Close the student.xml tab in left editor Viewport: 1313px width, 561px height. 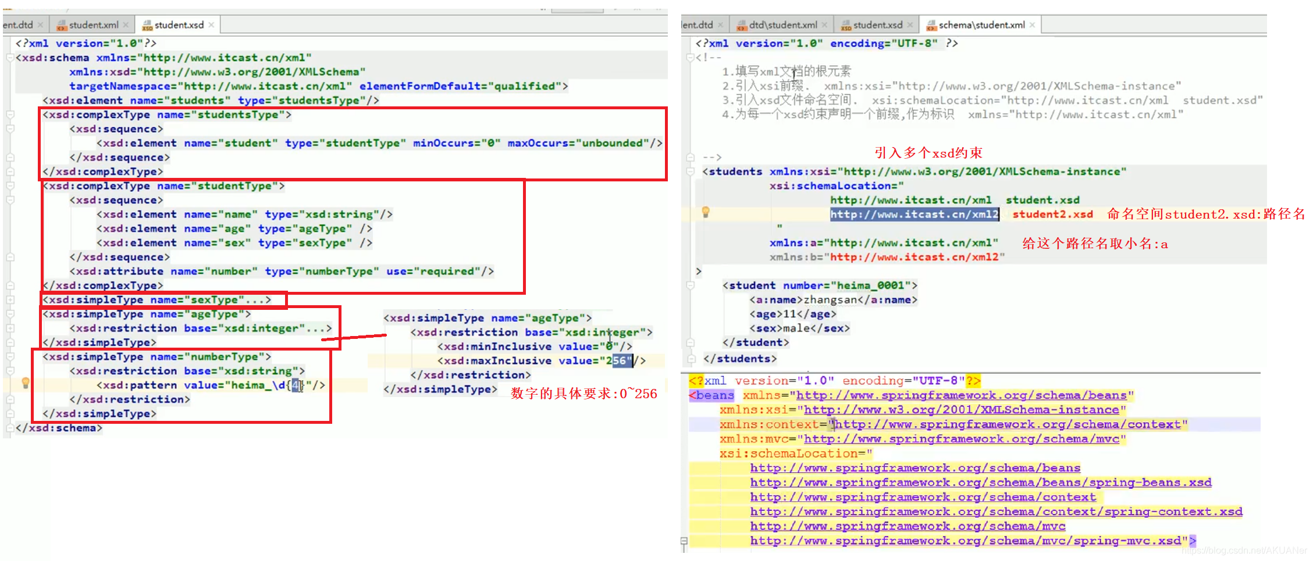(x=126, y=25)
